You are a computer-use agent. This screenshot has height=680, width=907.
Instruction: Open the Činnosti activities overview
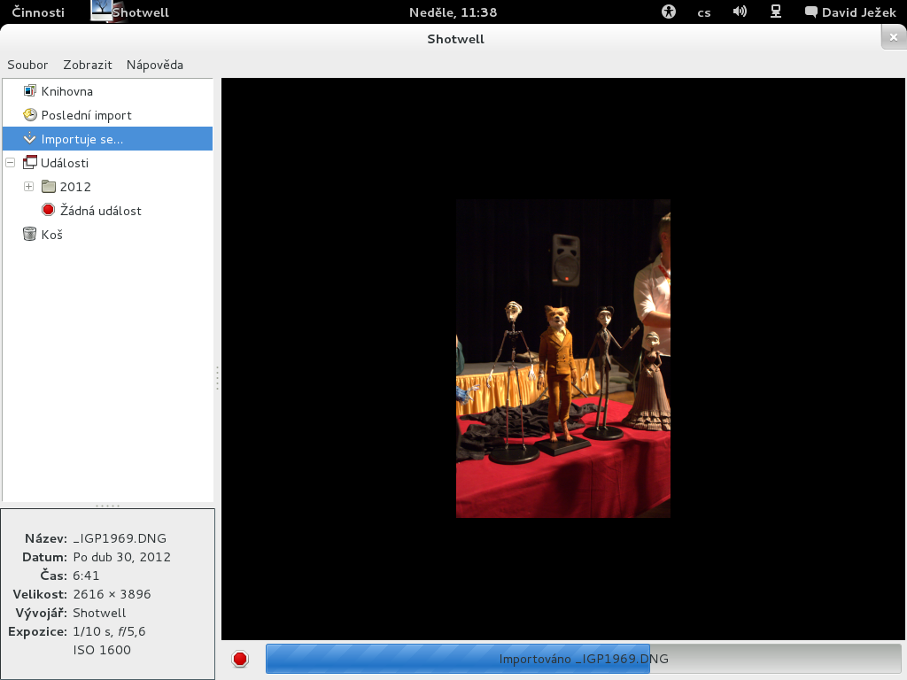tap(38, 12)
